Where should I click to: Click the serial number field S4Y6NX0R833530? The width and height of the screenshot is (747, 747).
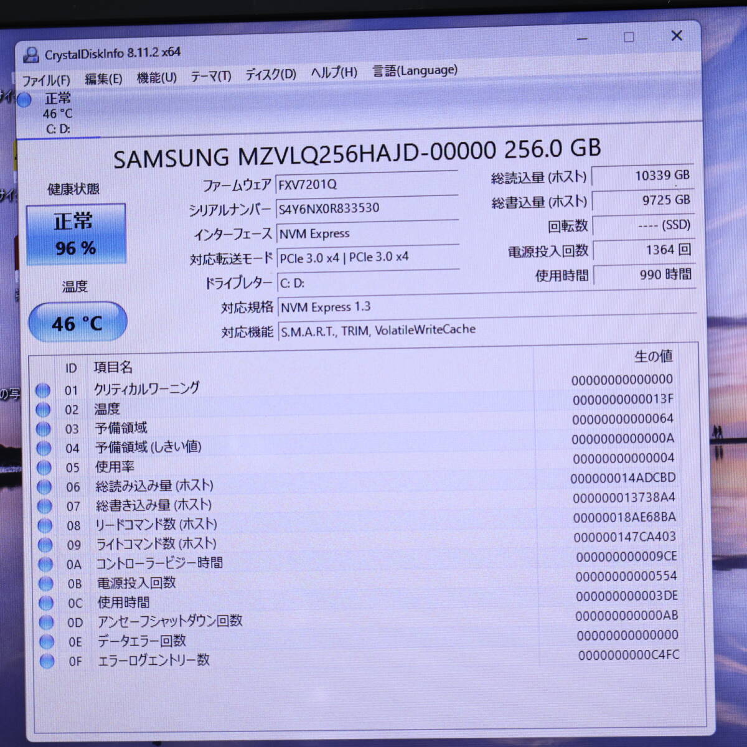367,209
